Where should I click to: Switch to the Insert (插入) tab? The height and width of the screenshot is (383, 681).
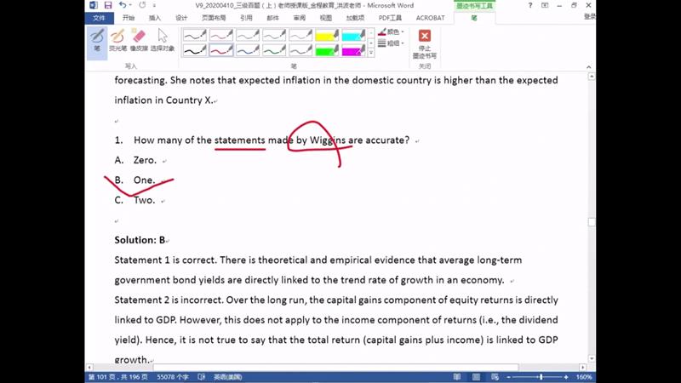155,18
